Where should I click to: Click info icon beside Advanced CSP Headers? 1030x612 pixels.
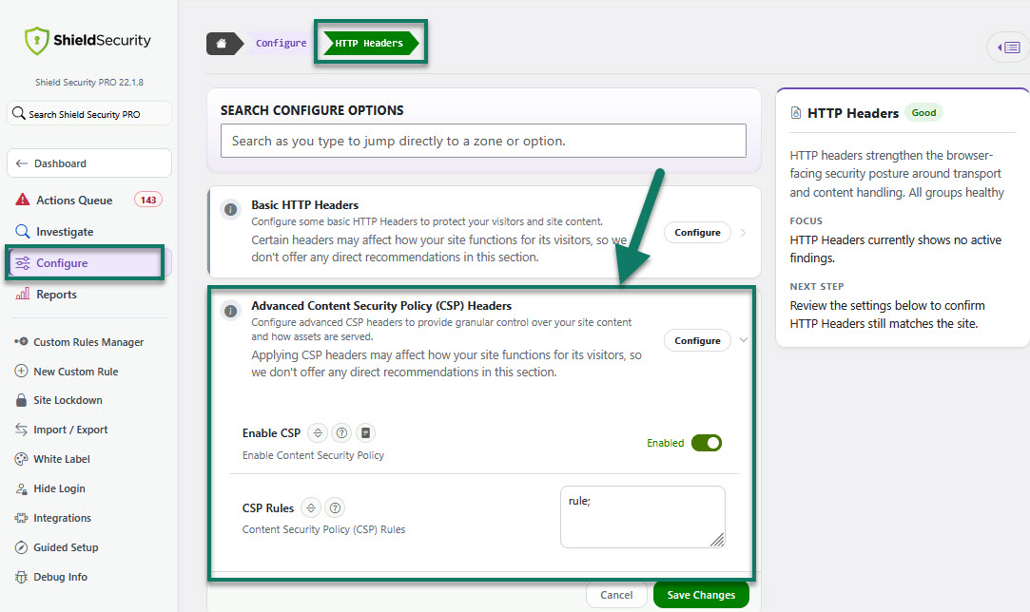click(x=230, y=311)
